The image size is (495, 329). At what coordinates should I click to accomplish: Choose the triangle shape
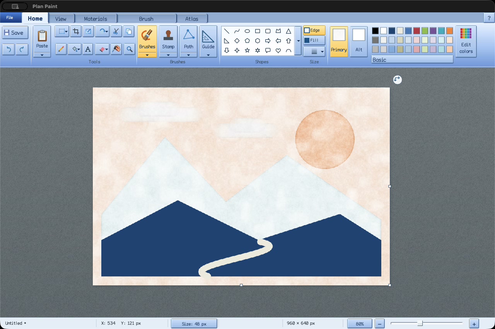click(288, 31)
